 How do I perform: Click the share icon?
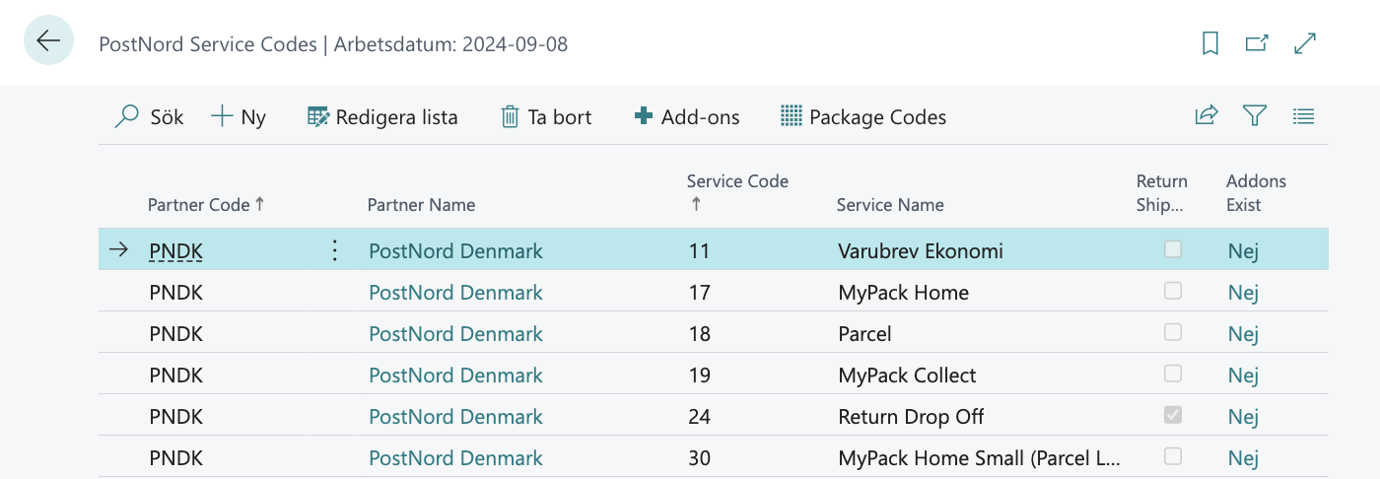(x=1207, y=116)
